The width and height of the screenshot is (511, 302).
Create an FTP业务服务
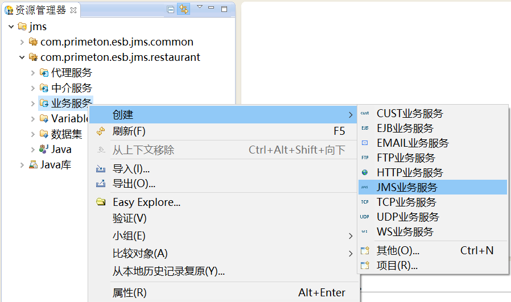[x=432, y=158]
